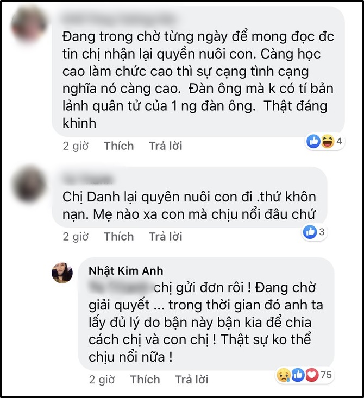Screen dimensions: 364x398
Task: Click the blurred tagged name in Nhật Kim Anh's reply
Action: tap(121, 288)
